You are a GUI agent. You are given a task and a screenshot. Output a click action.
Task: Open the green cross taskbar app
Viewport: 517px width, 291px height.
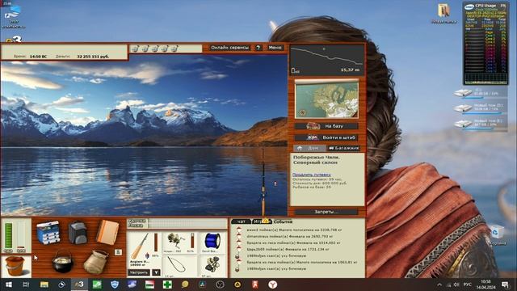(x=167, y=285)
